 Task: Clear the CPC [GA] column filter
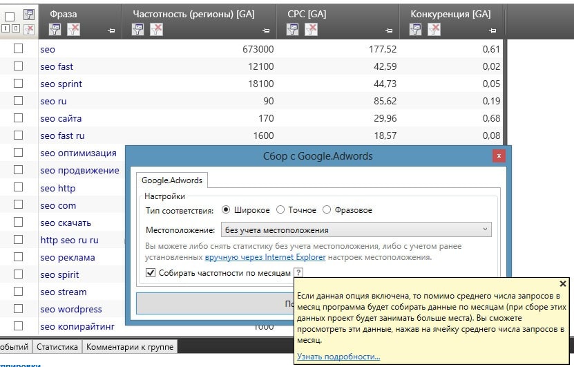point(312,29)
